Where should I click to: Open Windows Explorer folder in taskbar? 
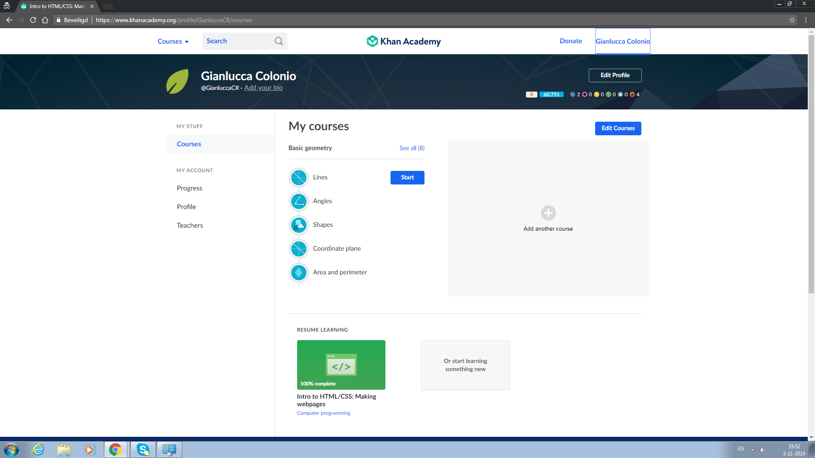coord(64,450)
